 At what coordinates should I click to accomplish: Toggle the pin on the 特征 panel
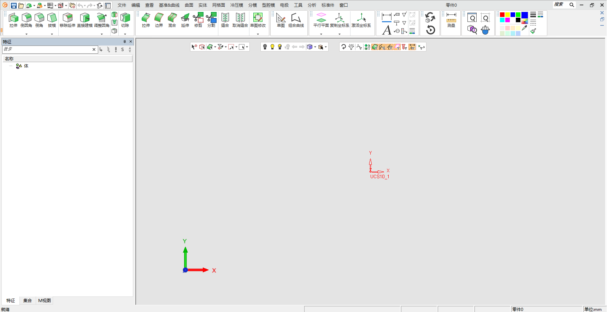[125, 42]
